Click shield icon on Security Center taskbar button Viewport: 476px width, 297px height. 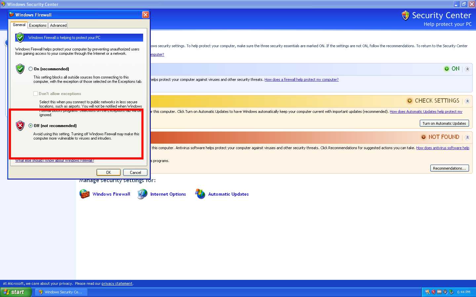41,292
